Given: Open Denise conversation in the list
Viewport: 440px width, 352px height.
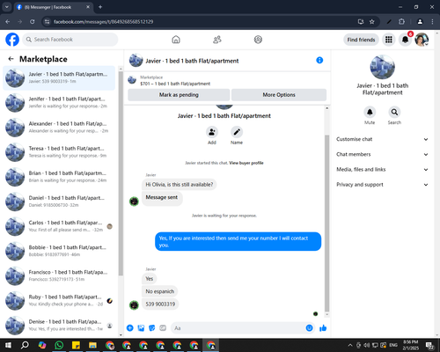Looking at the screenshot, I should click(x=59, y=326).
